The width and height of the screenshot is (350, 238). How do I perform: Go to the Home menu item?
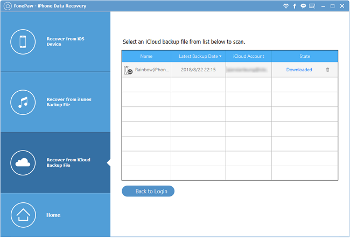55,215
